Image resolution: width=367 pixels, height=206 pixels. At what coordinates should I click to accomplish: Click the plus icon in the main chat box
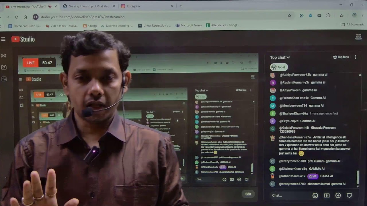[x=338, y=195]
